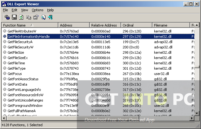Click the horizontal scrollbar left arrow
201x129 pixels.
coord(4,118)
